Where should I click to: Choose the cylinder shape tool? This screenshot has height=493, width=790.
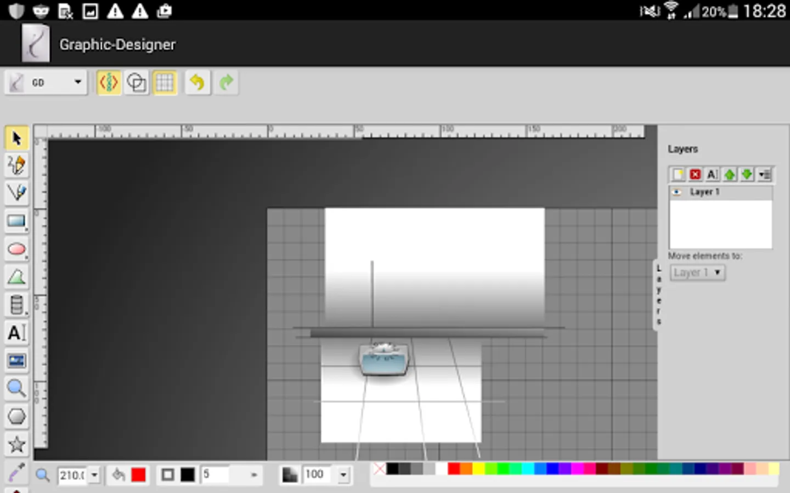[16, 305]
